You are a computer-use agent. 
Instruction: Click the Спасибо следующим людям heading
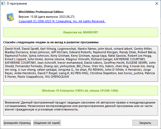[x=51, y=42]
